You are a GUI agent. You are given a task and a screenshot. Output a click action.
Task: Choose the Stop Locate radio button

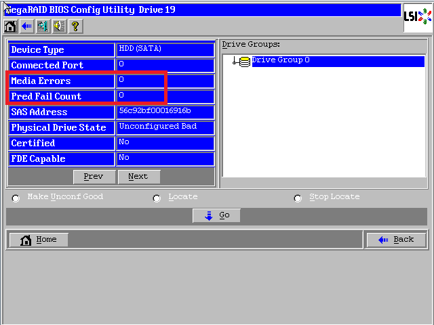tap(298, 198)
